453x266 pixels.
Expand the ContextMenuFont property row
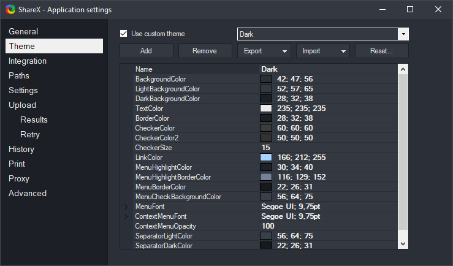[x=126, y=217]
